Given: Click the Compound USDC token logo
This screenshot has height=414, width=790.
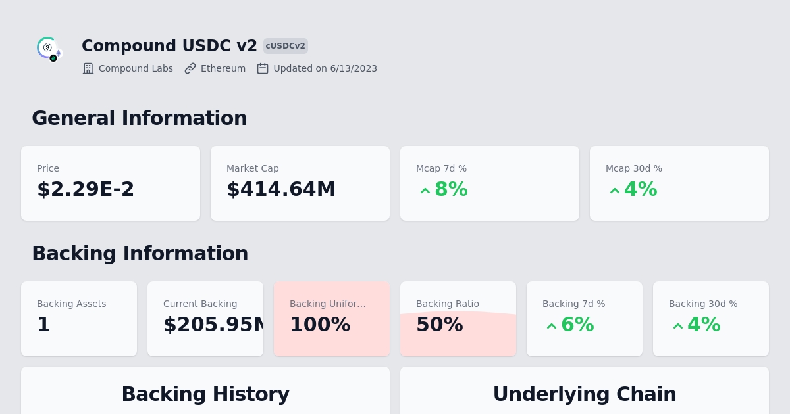Looking at the screenshot, I should pos(49,49).
